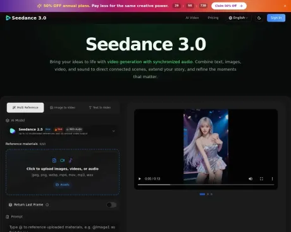Open the AI Video menu
291x232 pixels.
(192, 18)
